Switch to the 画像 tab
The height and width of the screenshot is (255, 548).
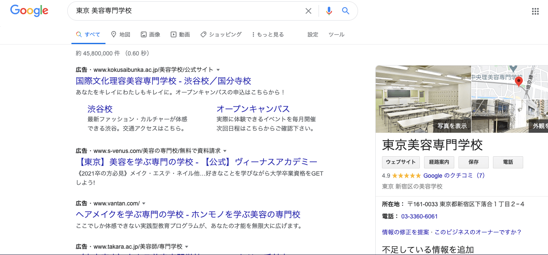coord(150,34)
